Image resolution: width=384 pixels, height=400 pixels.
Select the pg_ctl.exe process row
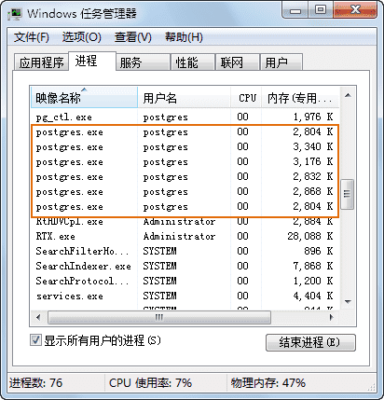pyautogui.click(x=185, y=117)
